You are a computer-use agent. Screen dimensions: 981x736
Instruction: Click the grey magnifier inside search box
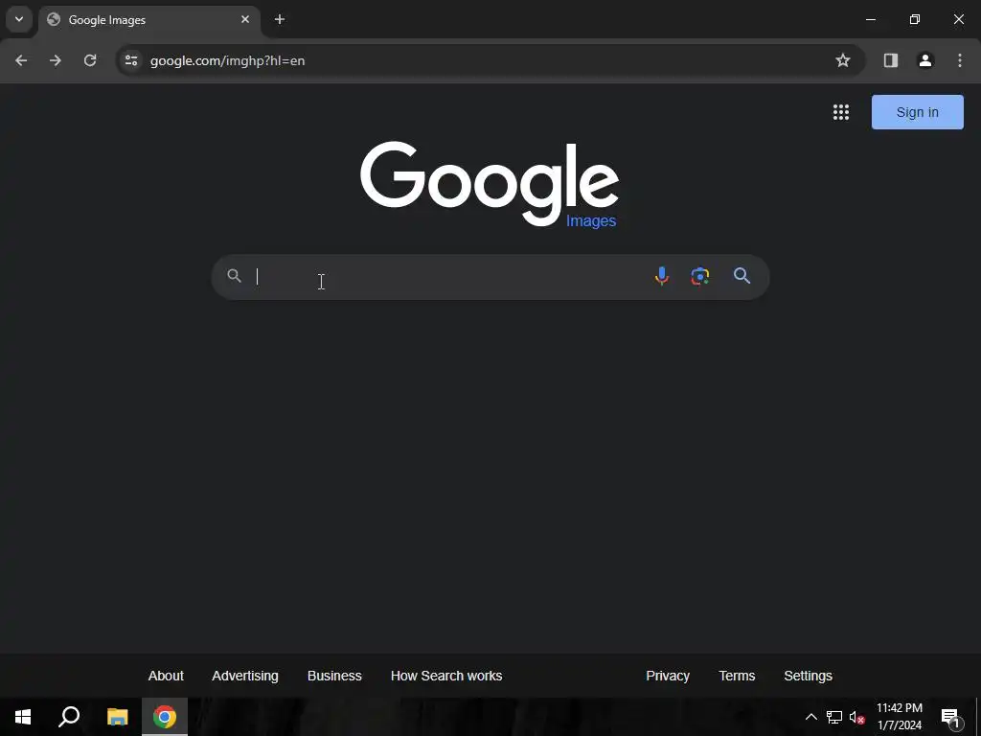[x=234, y=275]
